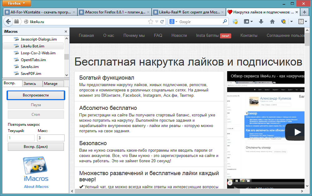Open the Manage tab in iMacros

[x=53, y=84]
